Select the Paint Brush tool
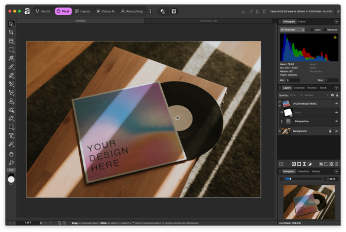Image resolution: width=346 pixels, height=232 pixels. [11, 67]
